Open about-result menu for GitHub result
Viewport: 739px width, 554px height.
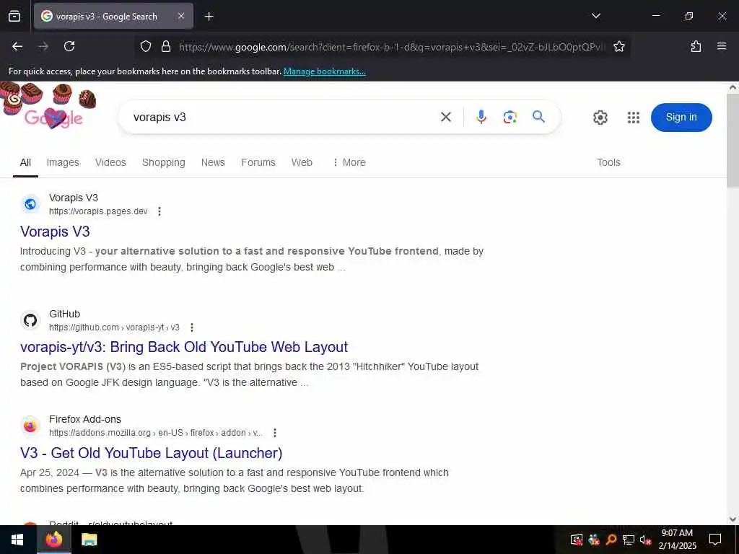tap(191, 327)
